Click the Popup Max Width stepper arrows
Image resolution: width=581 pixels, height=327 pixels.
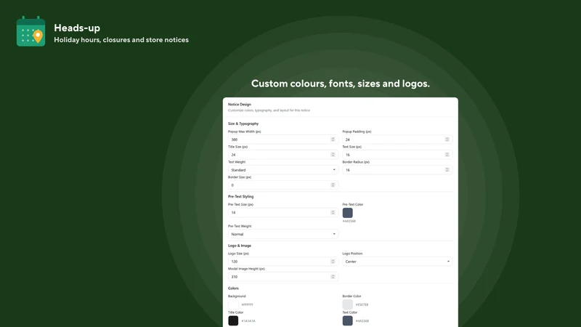[333, 140]
